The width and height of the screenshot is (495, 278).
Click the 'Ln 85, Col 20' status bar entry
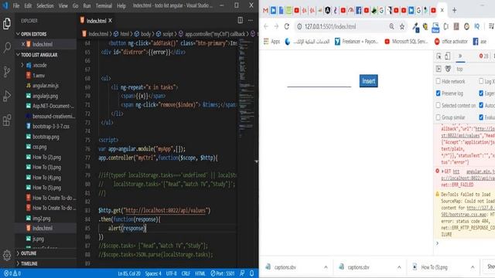click(129, 273)
